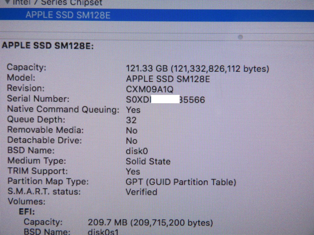Click the 'Serial Number:' label
The width and height of the screenshot is (314, 235).
[38, 98]
